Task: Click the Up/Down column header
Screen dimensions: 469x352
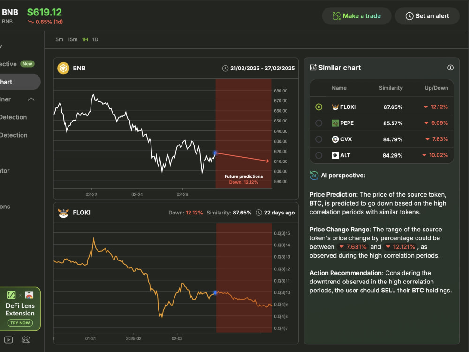Action: click(436, 88)
